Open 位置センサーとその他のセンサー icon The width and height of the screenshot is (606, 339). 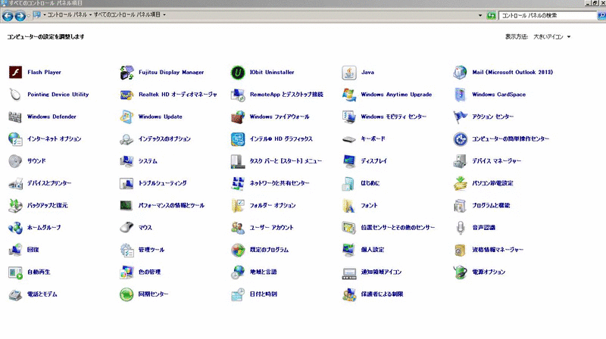(x=349, y=228)
